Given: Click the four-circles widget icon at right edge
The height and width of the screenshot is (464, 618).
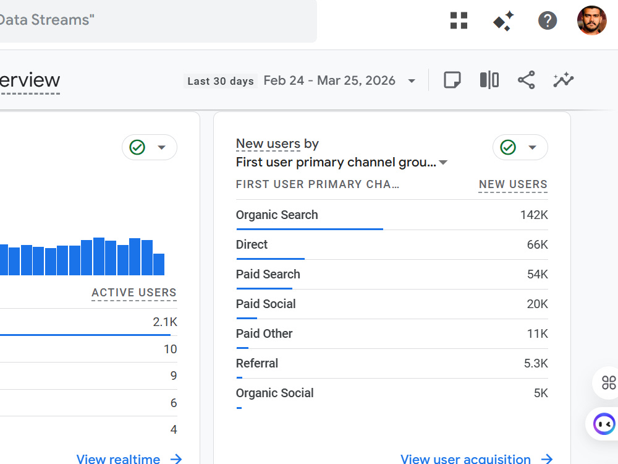Looking at the screenshot, I should click(609, 382).
